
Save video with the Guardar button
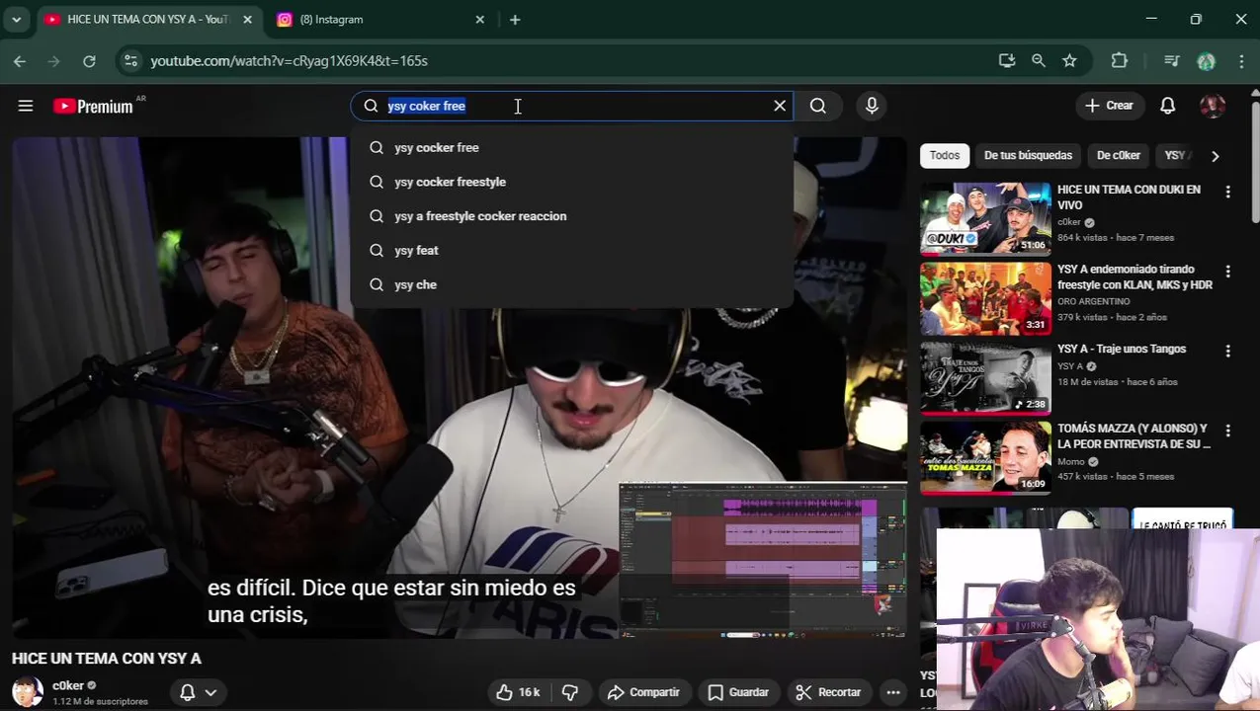click(x=737, y=692)
